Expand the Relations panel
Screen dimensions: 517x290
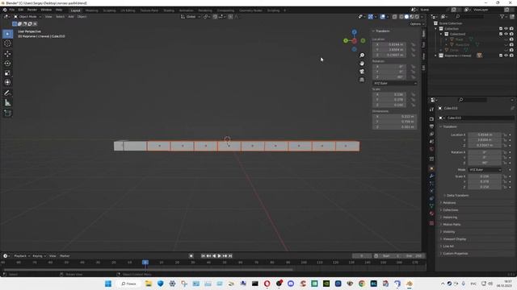449,203
